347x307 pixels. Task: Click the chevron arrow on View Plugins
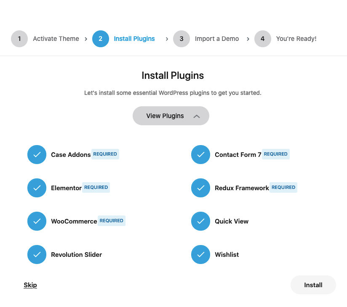coord(197,116)
